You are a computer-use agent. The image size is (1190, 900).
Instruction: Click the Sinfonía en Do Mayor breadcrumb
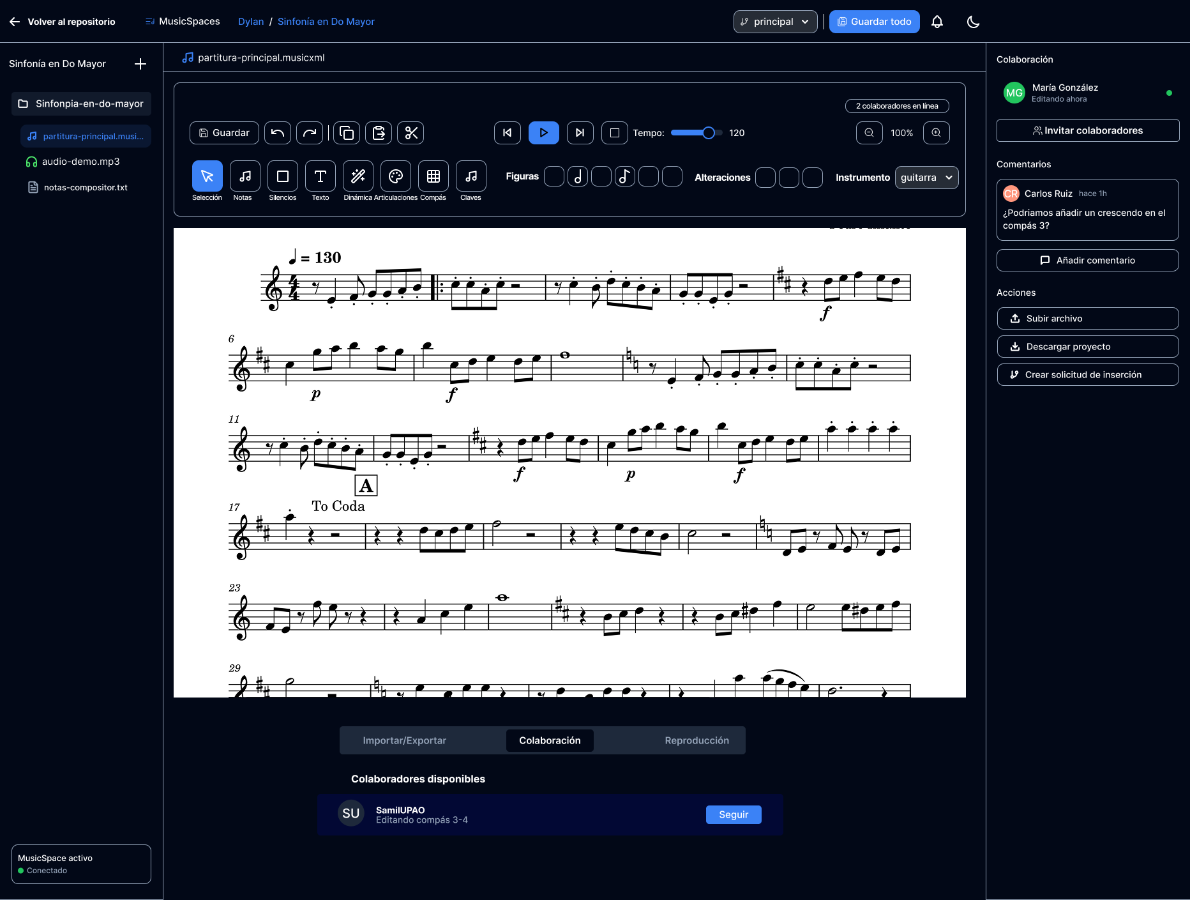click(x=326, y=22)
